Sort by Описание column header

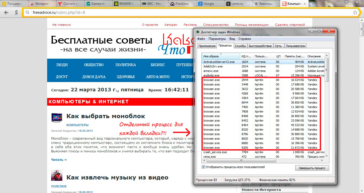[x=316, y=56]
